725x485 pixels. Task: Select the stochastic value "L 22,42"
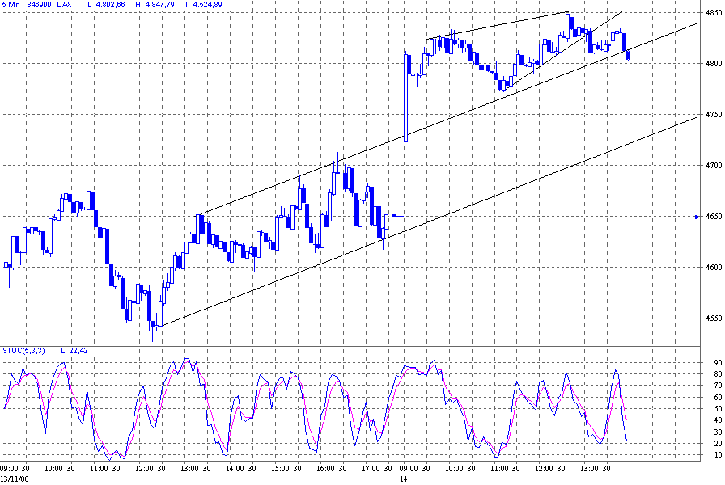(x=74, y=351)
